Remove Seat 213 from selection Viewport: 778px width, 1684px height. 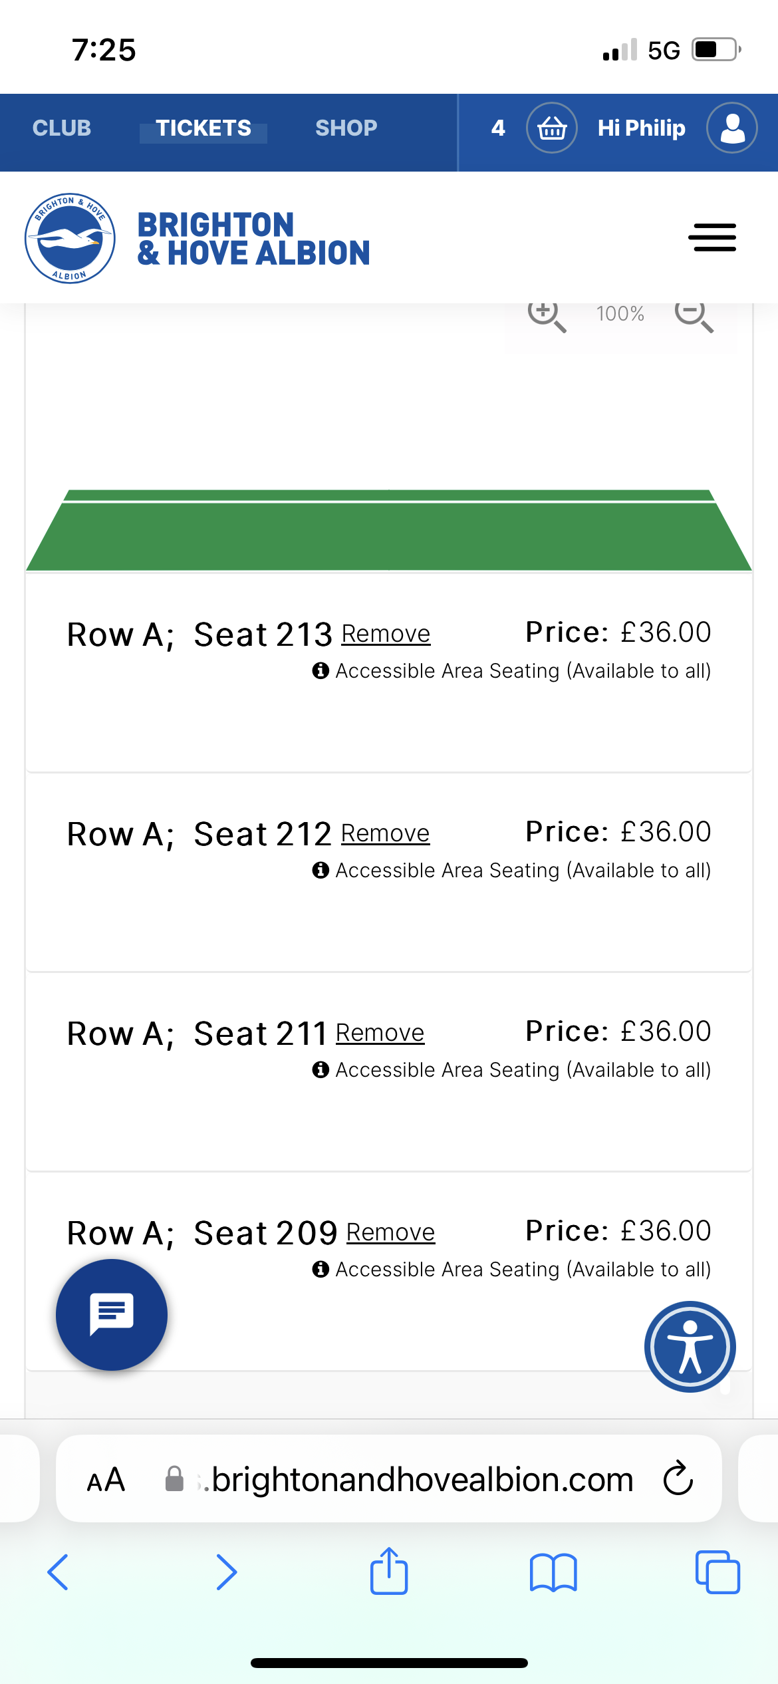386,634
